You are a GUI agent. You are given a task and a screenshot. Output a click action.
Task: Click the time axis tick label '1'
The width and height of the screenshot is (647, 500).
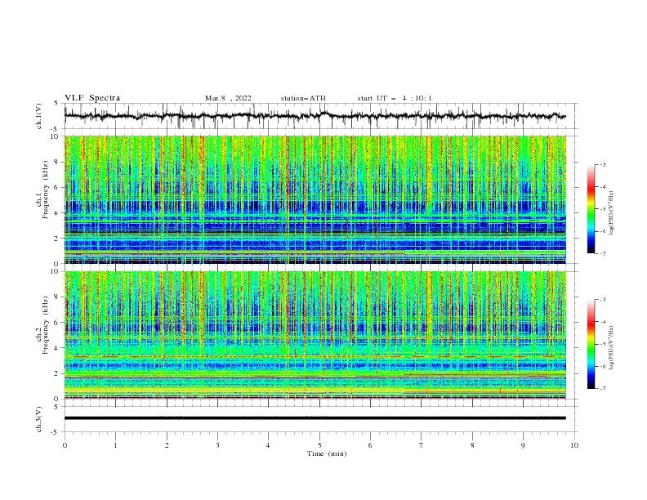coord(115,445)
